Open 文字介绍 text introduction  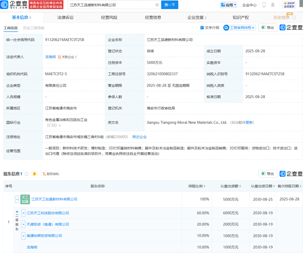click(x=210, y=28)
